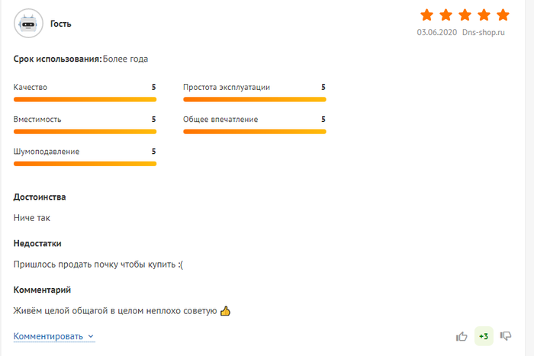Click the thumbs-up emoji in the comment
Screen dimensions: 534x356
click(225, 311)
